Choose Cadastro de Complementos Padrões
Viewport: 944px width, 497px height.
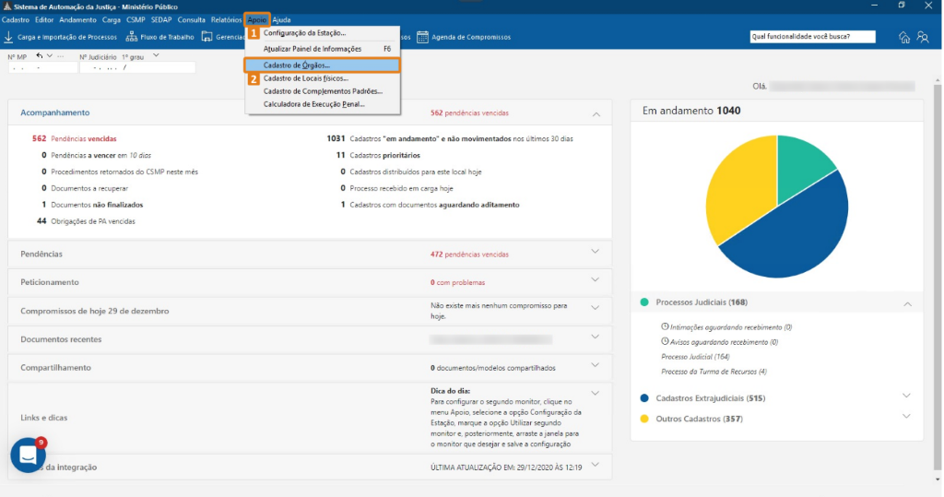click(x=322, y=91)
